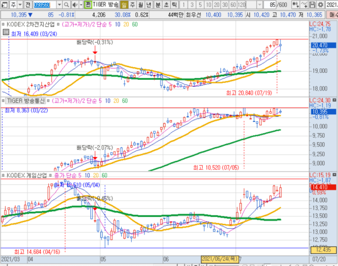Screen dimensions: 338x266
Task: Click the KODEX 게임산업 panel corner icon
Action: coord(335,174)
